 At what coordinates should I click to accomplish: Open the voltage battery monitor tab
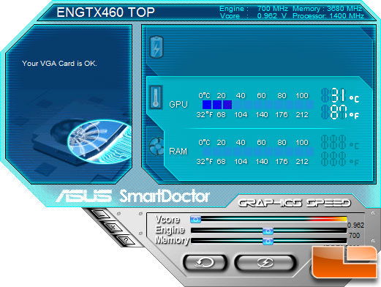pyautogui.click(x=156, y=47)
